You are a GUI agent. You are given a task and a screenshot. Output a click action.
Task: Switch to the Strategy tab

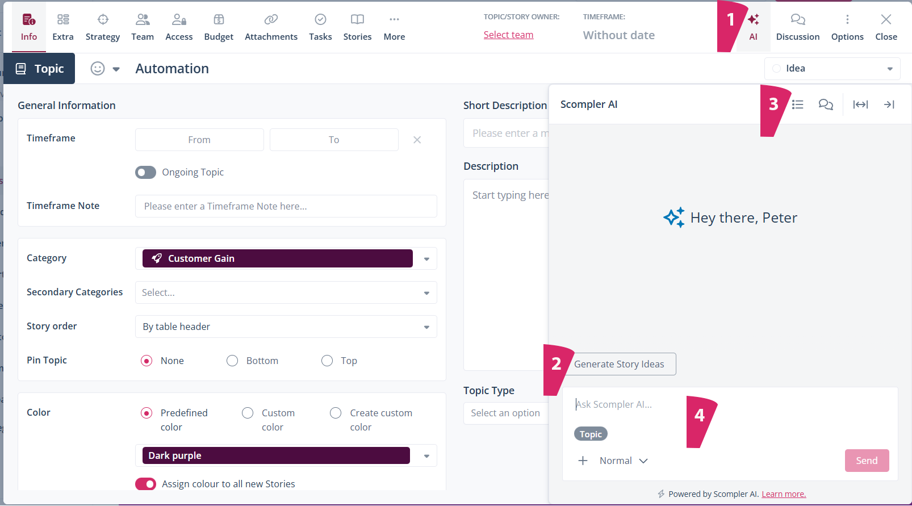click(x=103, y=27)
